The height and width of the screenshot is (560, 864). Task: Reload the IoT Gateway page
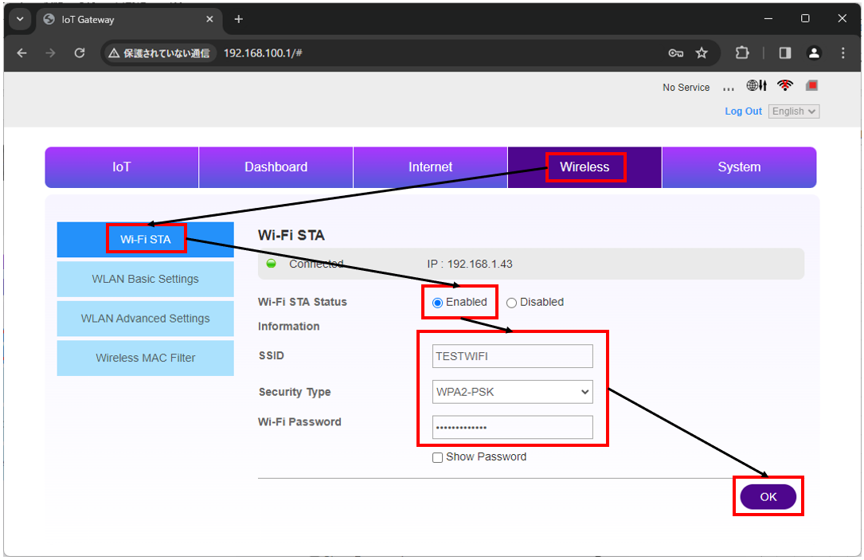point(80,53)
